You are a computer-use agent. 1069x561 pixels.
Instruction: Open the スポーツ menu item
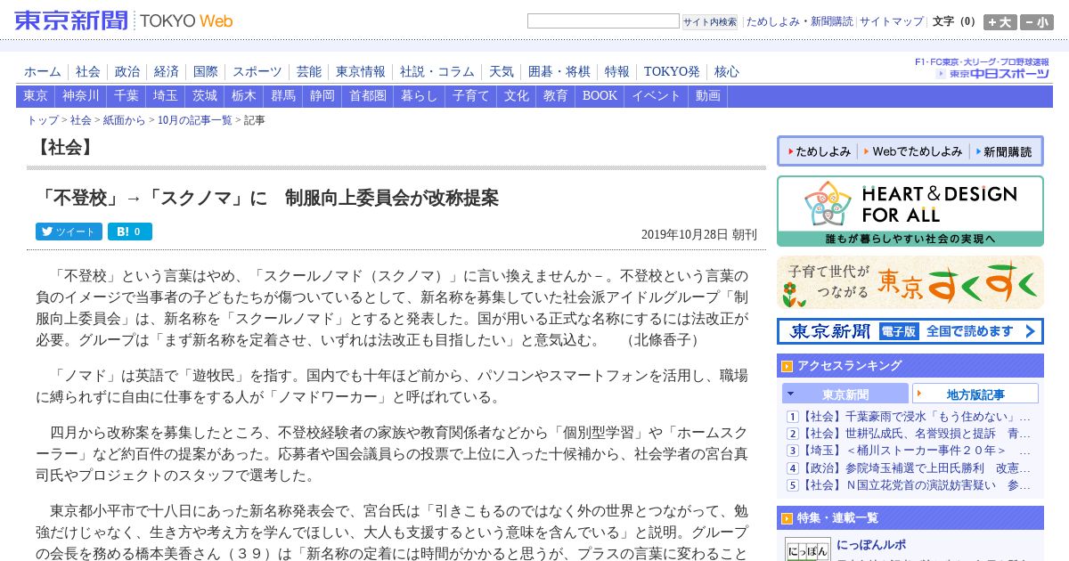(x=257, y=72)
